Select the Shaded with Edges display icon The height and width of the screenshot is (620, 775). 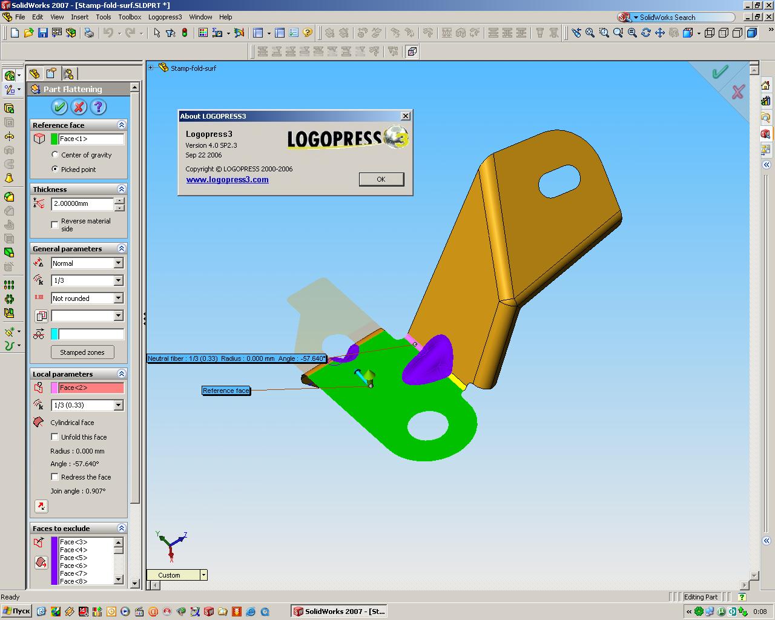(752, 33)
